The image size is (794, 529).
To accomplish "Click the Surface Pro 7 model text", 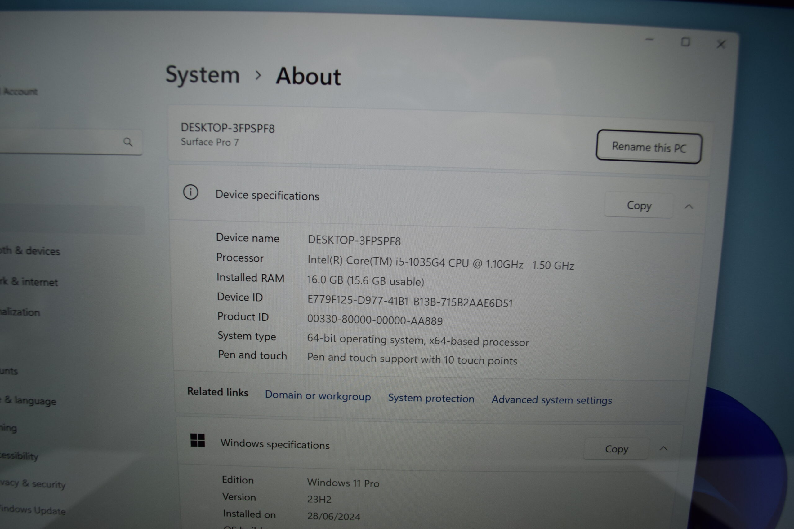I will tap(210, 142).
